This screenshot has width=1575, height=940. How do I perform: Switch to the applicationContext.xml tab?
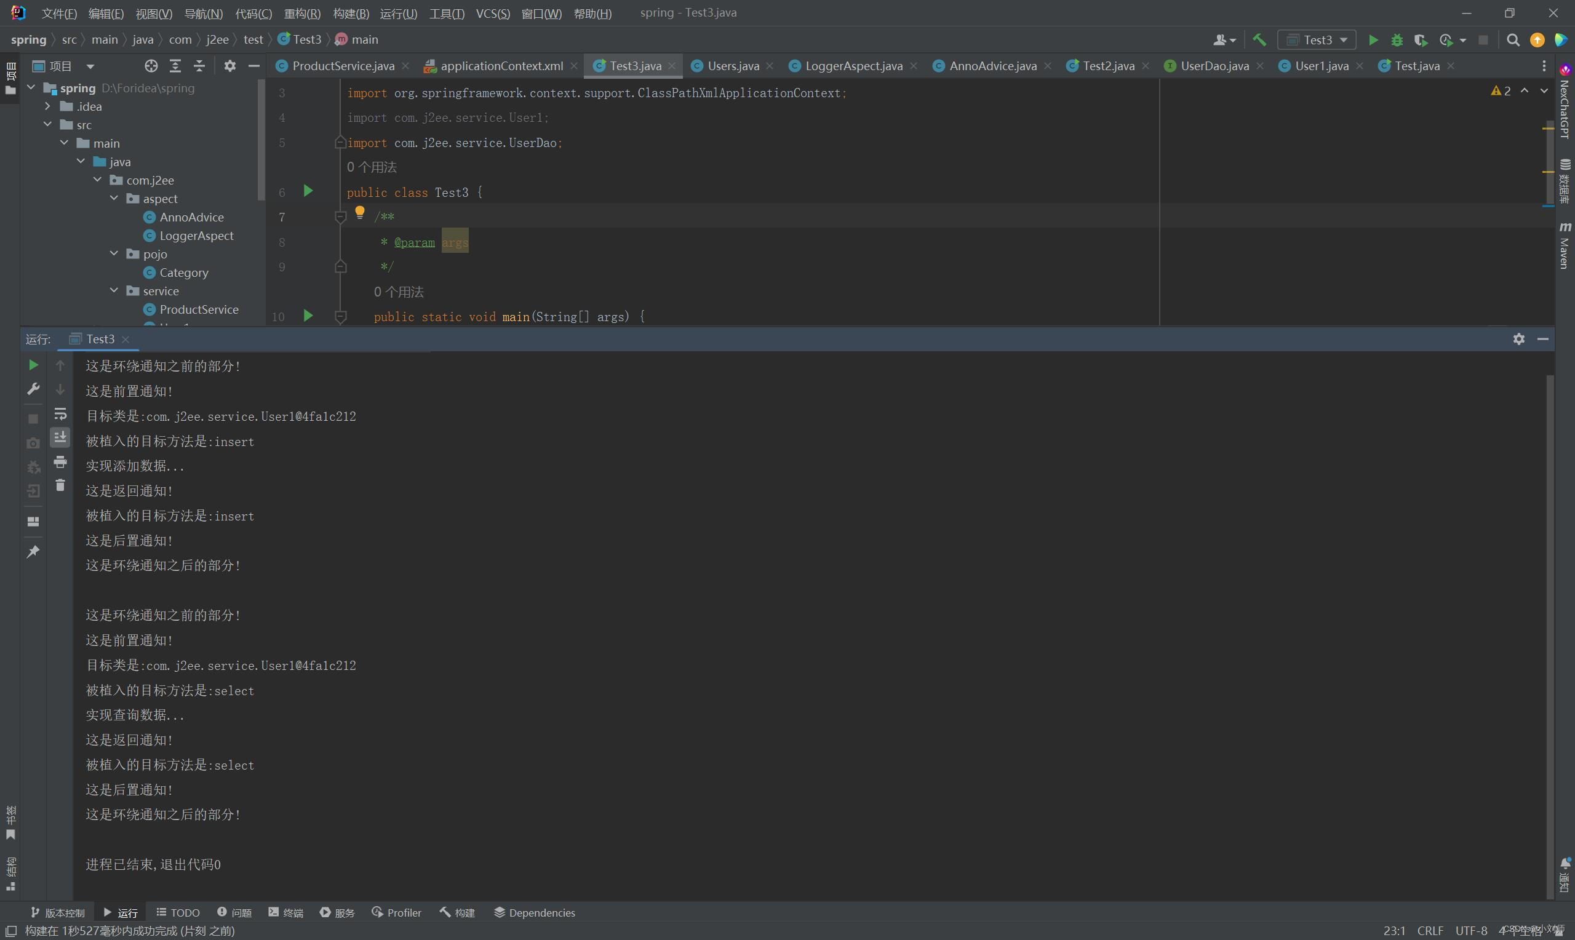[501, 66]
